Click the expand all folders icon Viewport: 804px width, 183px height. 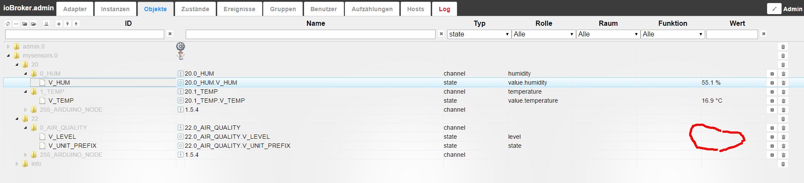point(34,24)
